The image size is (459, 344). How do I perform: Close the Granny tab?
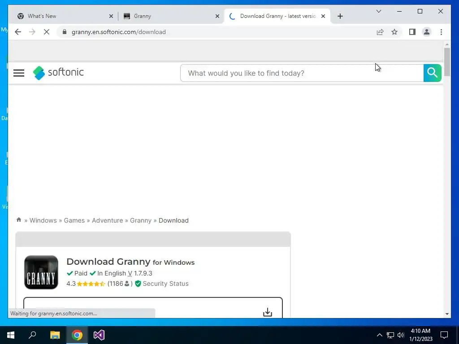tap(217, 16)
